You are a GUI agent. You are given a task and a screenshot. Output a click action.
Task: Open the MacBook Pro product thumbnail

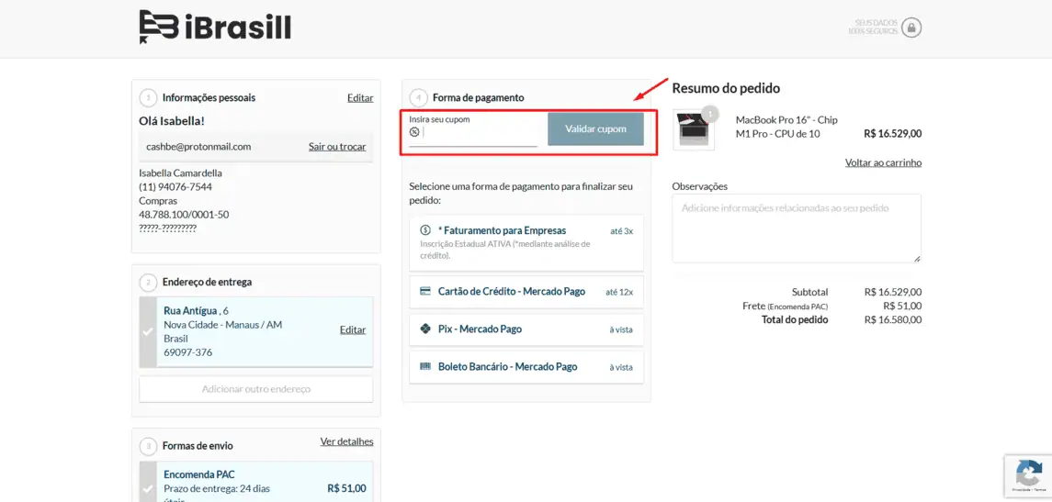(x=694, y=128)
